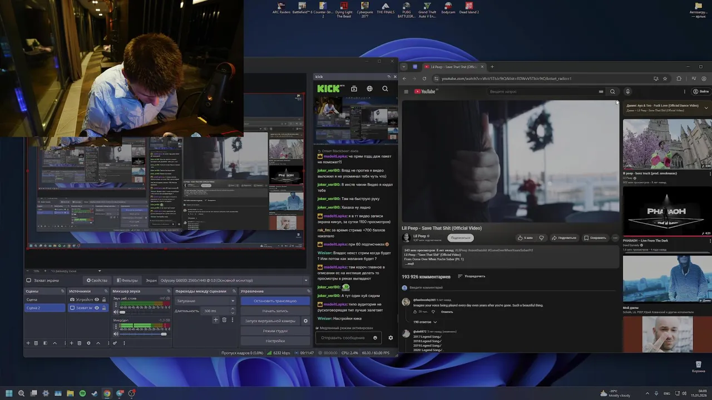Viewport: 712px width, 400px height.
Task: Open lil peep - benz truck thumbnail
Action: pos(667,144)
